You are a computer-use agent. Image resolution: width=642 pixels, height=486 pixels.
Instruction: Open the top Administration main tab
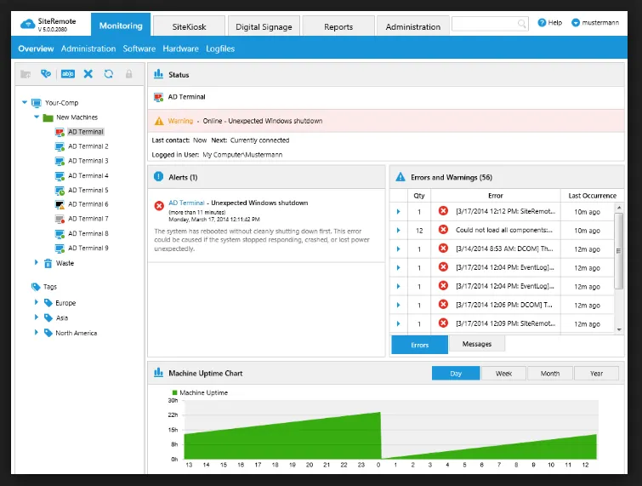coord(412,26)
